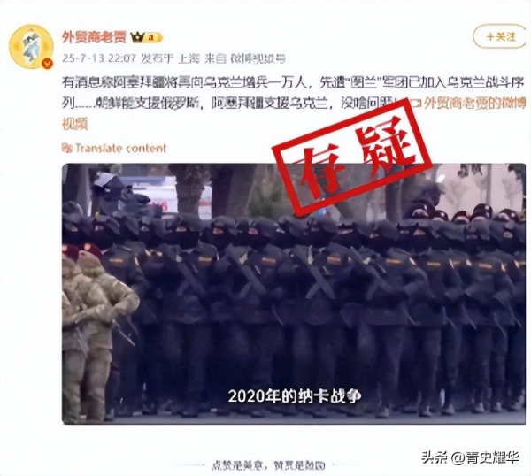Open the 微博视频号 source link

click(x=258, y=58)
